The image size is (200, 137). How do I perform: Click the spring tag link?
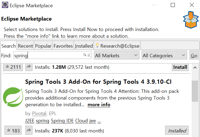[43, 121]
